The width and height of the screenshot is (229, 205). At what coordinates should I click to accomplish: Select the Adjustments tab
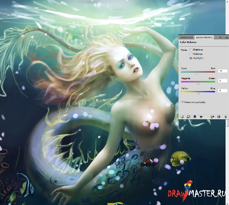coord(204,37)
